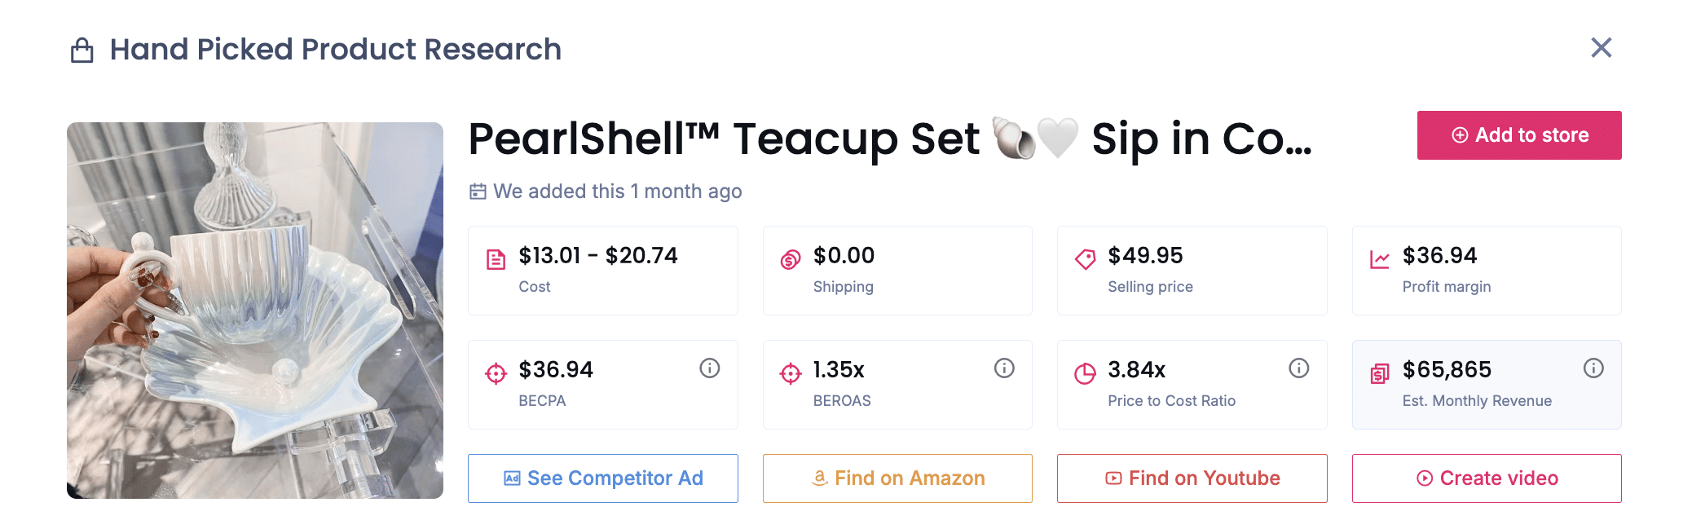1692x520 pixels.
Task: Click the PearlShell Teacup Set product title
Action: [x=889, y=139]
